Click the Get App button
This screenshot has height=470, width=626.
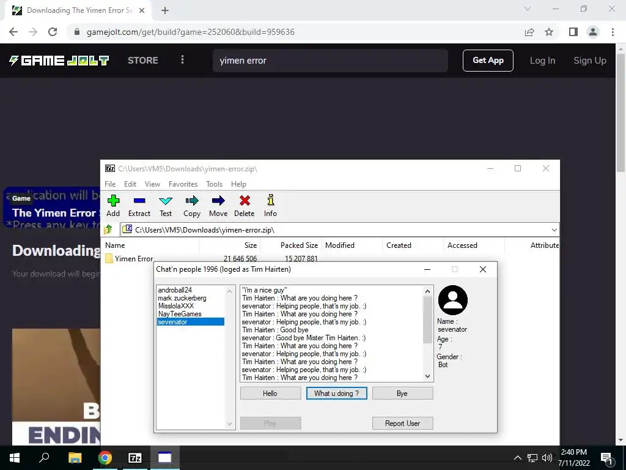coord(488,61)
